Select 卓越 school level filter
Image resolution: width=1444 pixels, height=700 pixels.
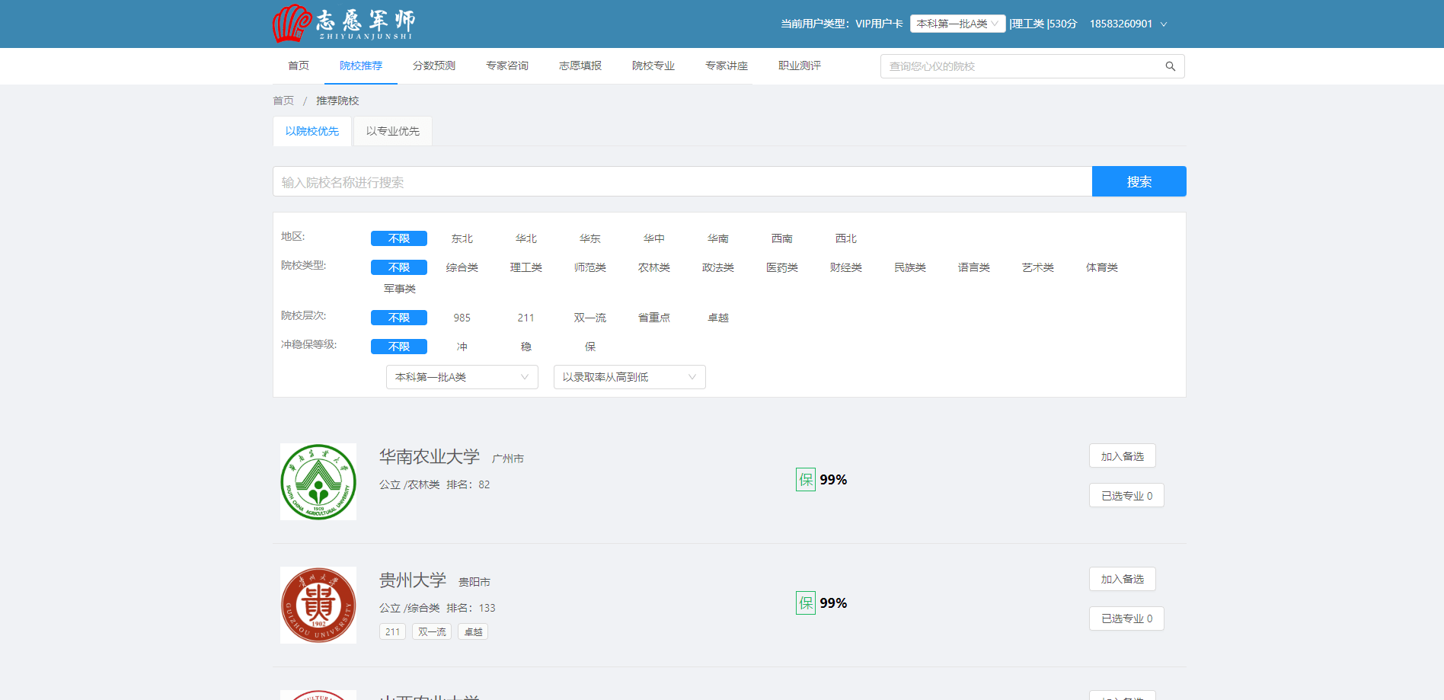(x=718, y=318)
